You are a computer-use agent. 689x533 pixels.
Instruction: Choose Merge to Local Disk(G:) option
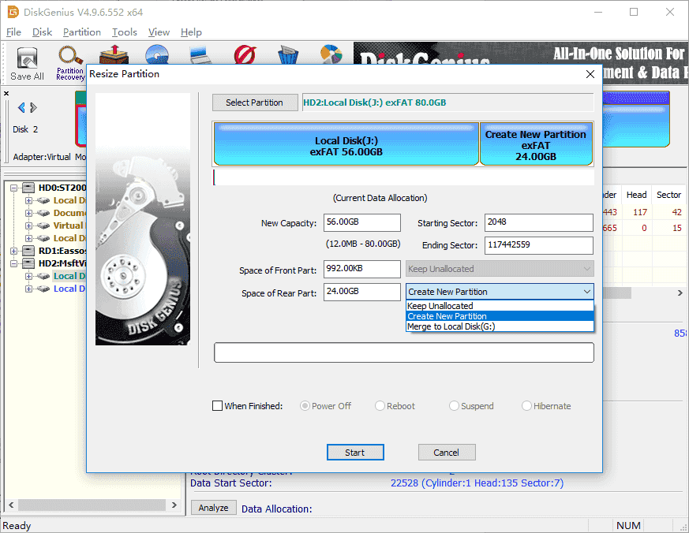pos(451,326)
